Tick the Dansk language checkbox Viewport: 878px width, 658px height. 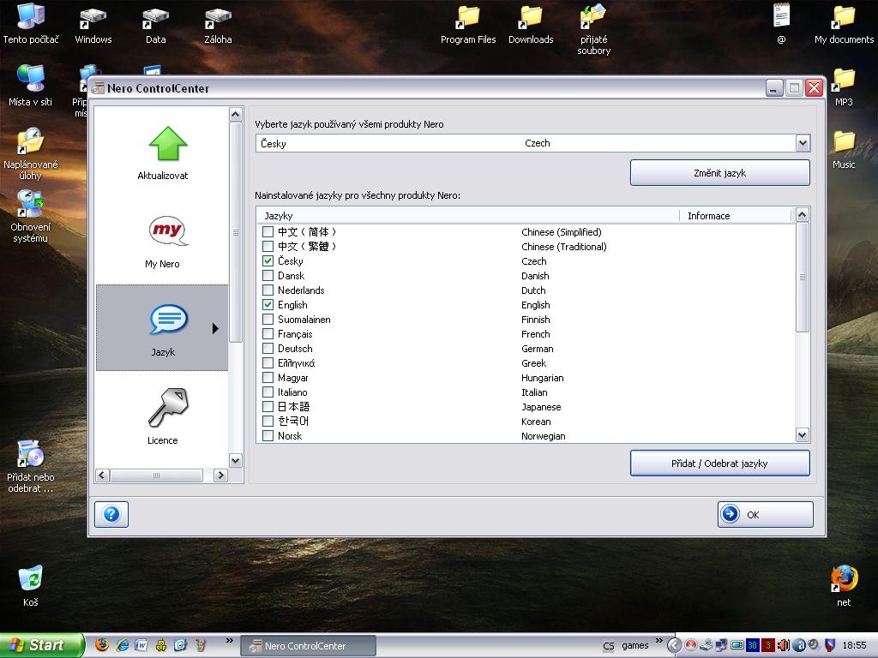(268, 275)
